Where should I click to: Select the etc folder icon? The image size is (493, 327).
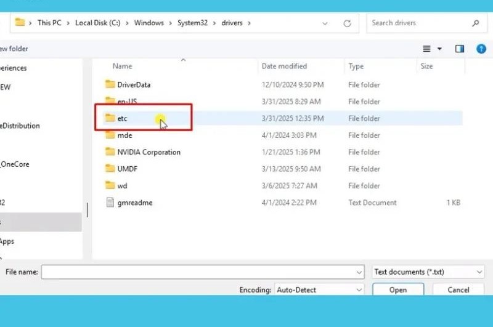coord(110,118)
